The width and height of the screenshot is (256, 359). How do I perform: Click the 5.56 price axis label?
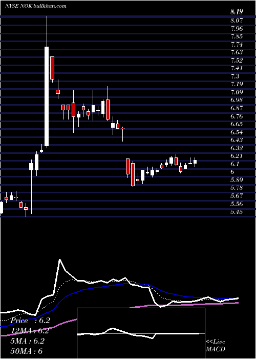click(x=237, y=204)
